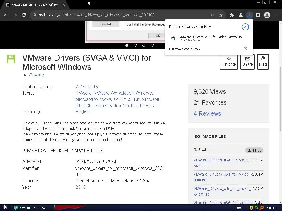282x211 pixels.
Task: Click the 8:02 PM taskbar clock
Action: [x=272, y=208]
